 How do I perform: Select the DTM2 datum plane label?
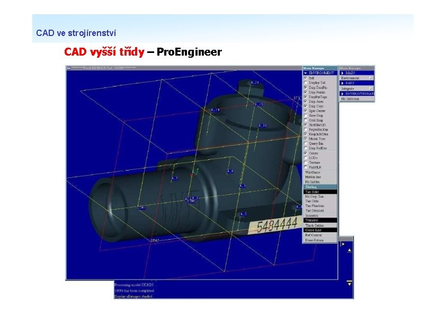155,240
